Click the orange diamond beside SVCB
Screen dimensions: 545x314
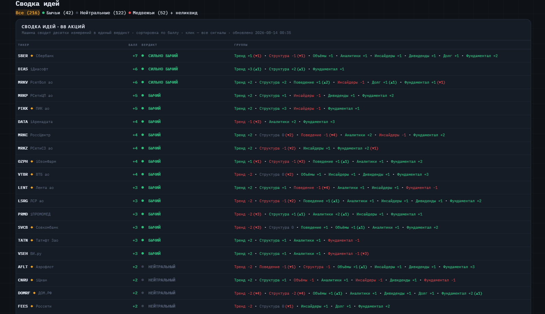32,227
